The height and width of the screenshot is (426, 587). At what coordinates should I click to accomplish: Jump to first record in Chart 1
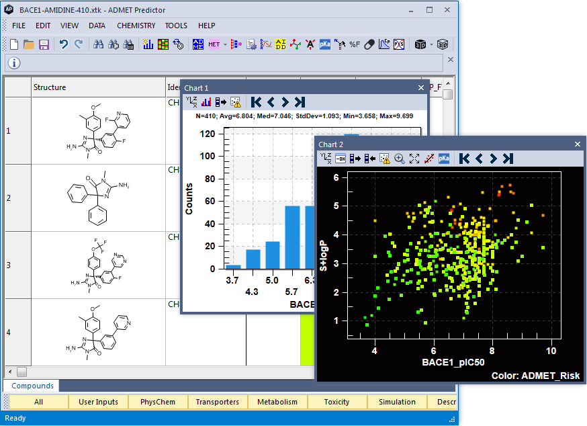tap(256, 102)
